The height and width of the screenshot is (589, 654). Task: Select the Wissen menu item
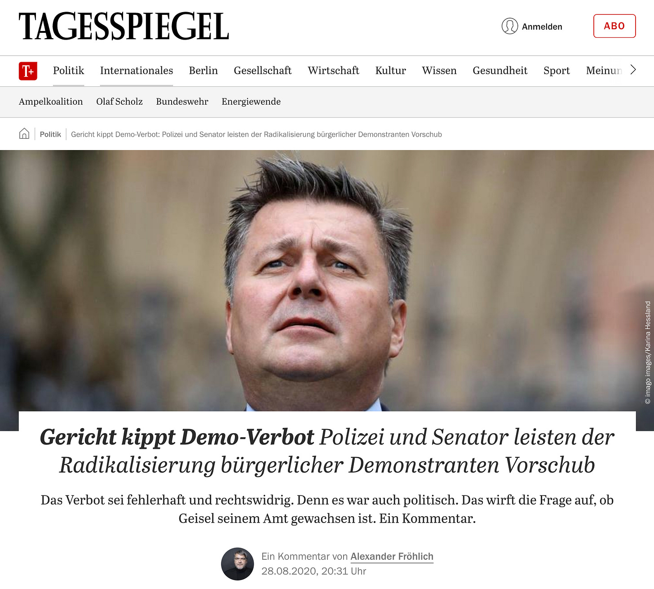click(439, 71)
